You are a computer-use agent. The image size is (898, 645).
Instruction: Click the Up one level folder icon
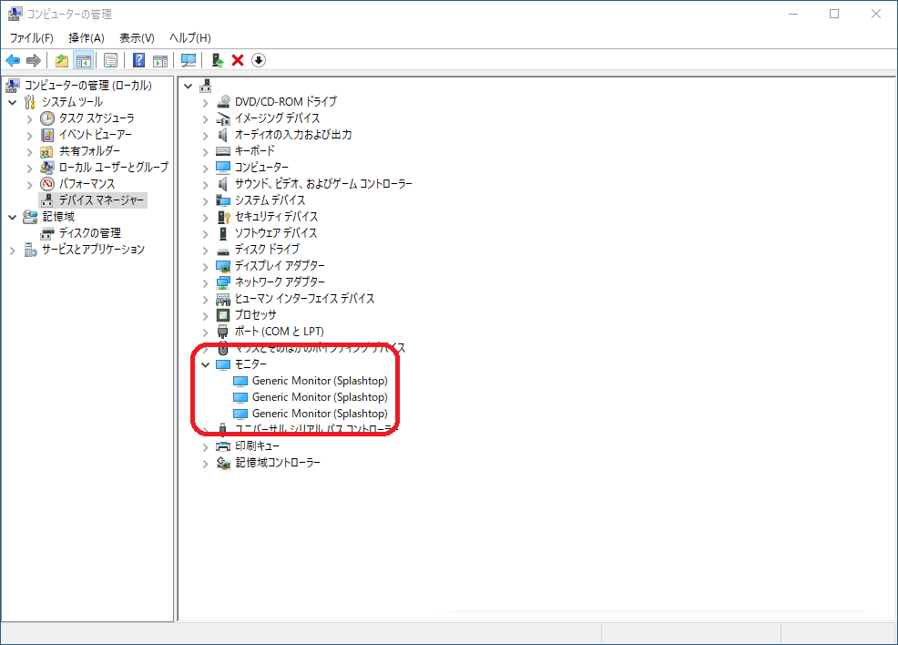point(61,60)
